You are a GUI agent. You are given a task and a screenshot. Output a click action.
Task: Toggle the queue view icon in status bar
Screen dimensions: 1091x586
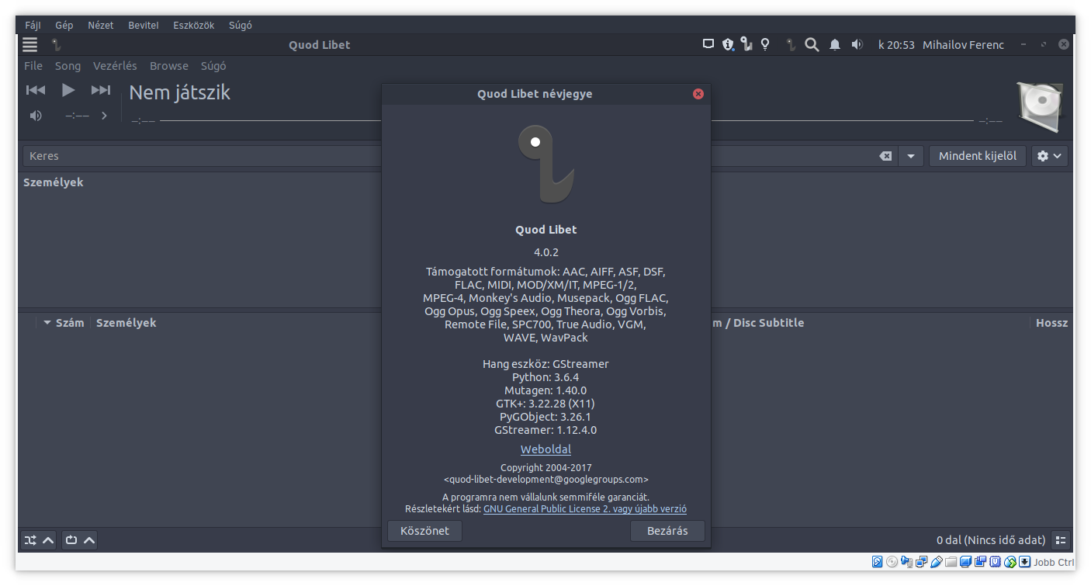tap(1061, 540)
